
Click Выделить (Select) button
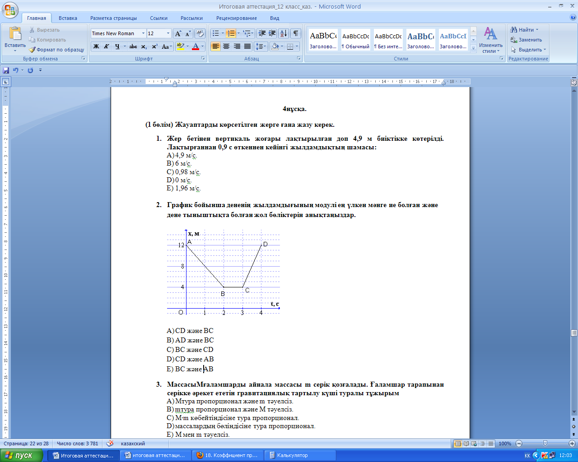(528, 50)
